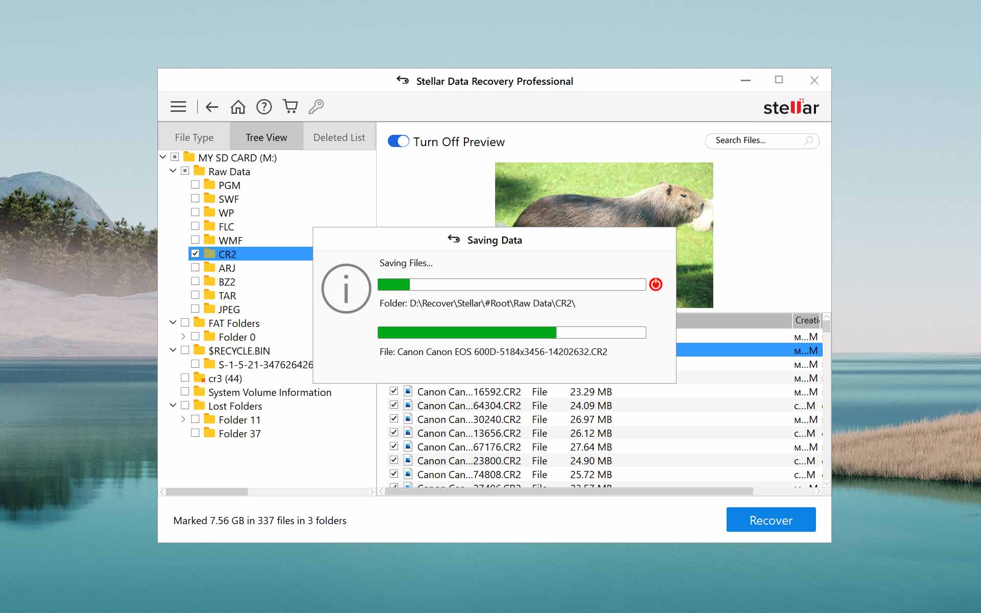The width and height of the screenshot is (981, 613).
Task: Toggle the Turn Off Preview switch
Action: (x=399, y=140)
